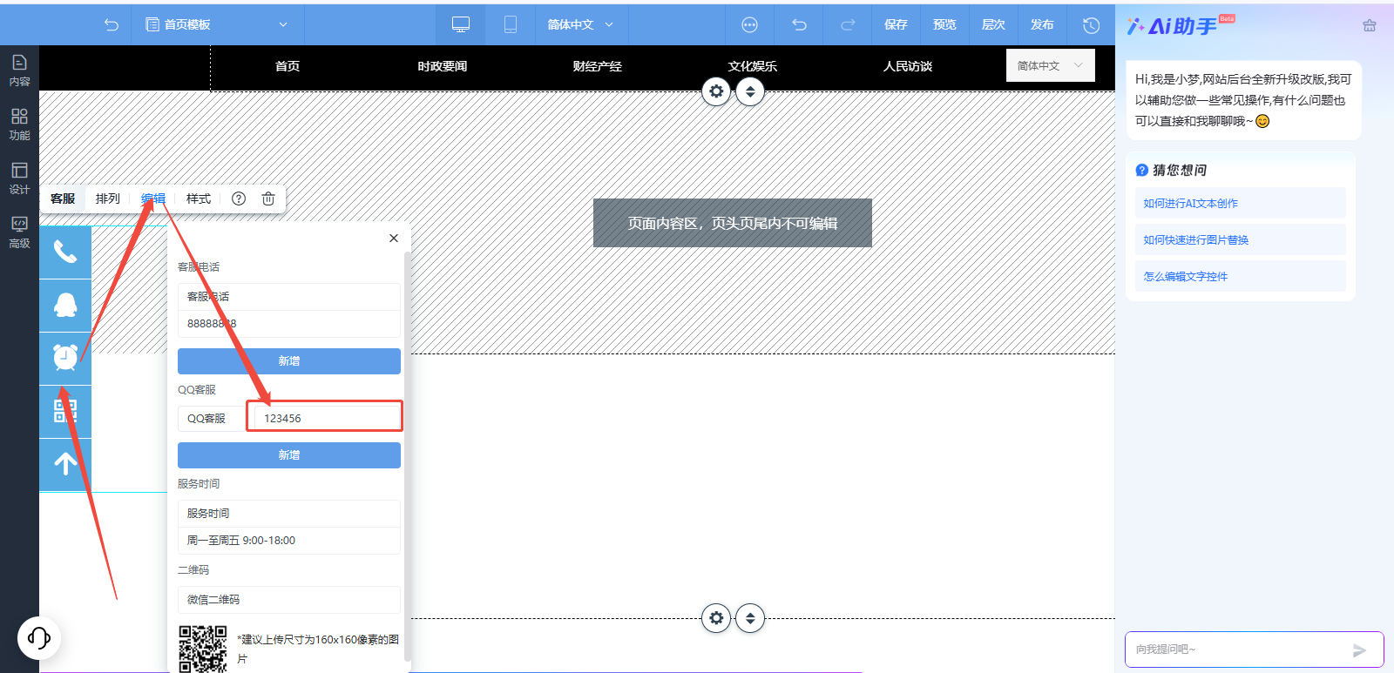Image resolution: width=1394 pixels, height=673 pixels.
Task: Click the 发布 publish button
Action: (1042, 24)
